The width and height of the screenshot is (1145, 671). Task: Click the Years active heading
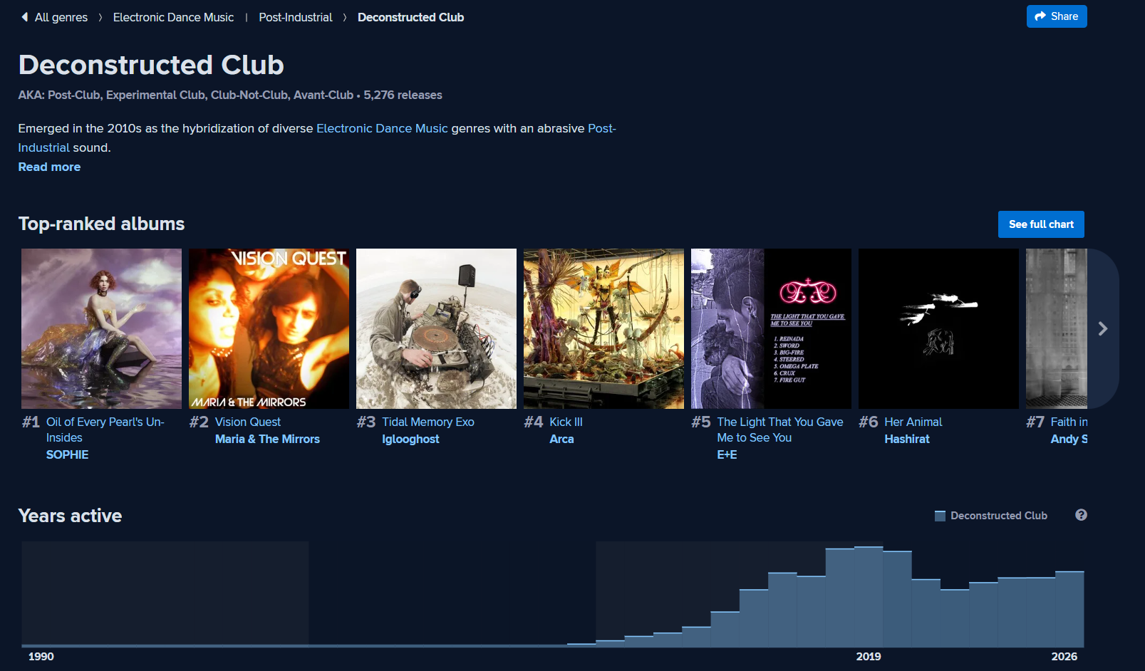point(70,516)
